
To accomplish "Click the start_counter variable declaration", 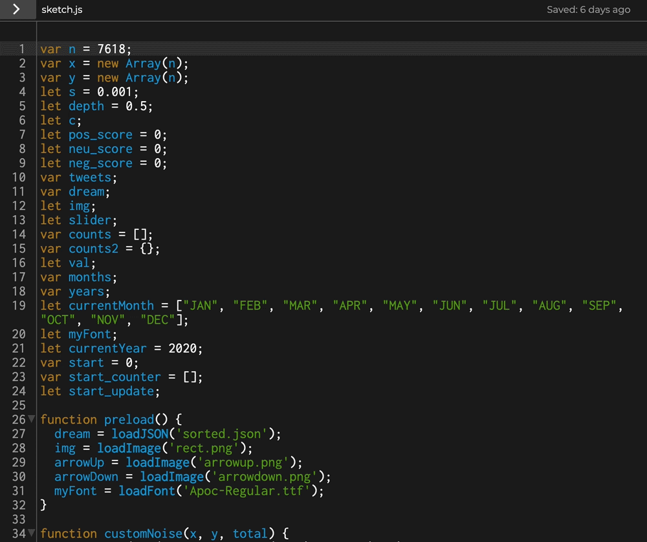I will point(115,377).
